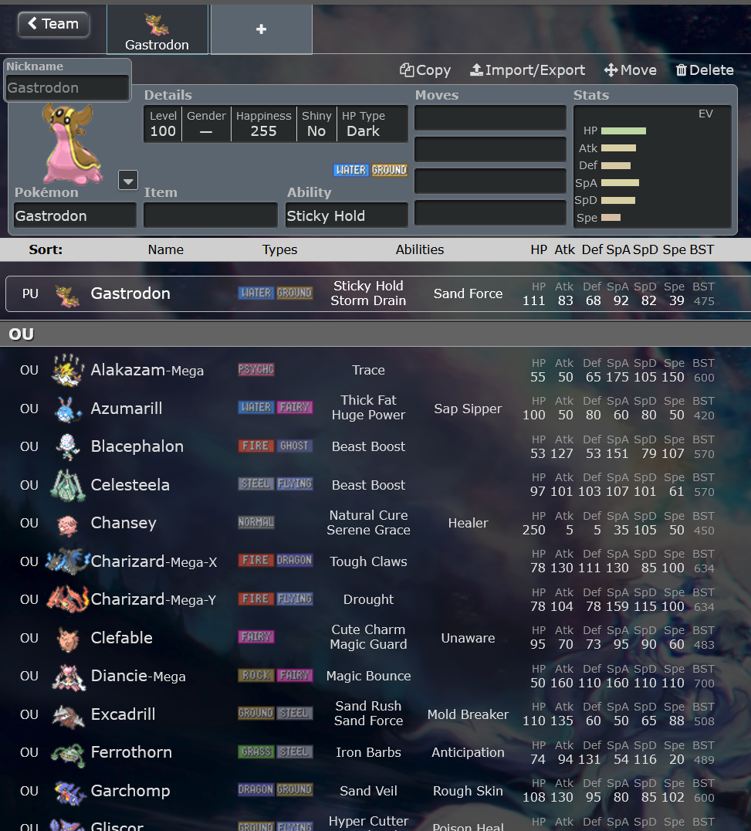Click the Blacephalon sprite icon
The width and height of the screenshot is (751, 831).
68,446
